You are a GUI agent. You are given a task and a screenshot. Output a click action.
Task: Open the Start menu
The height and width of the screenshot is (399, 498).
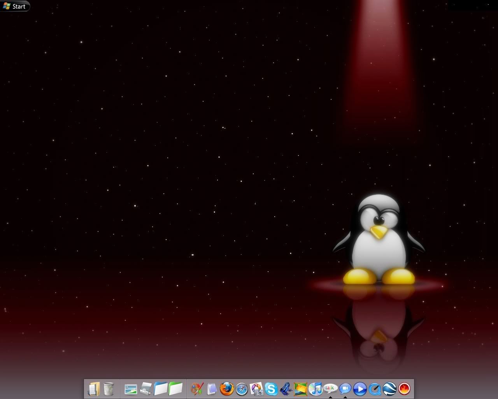[x=15, y=6]
